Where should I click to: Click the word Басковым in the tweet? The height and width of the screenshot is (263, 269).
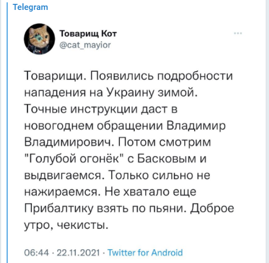(167, 158)
